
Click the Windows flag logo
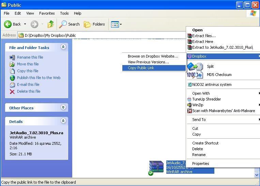click(253, 13)
